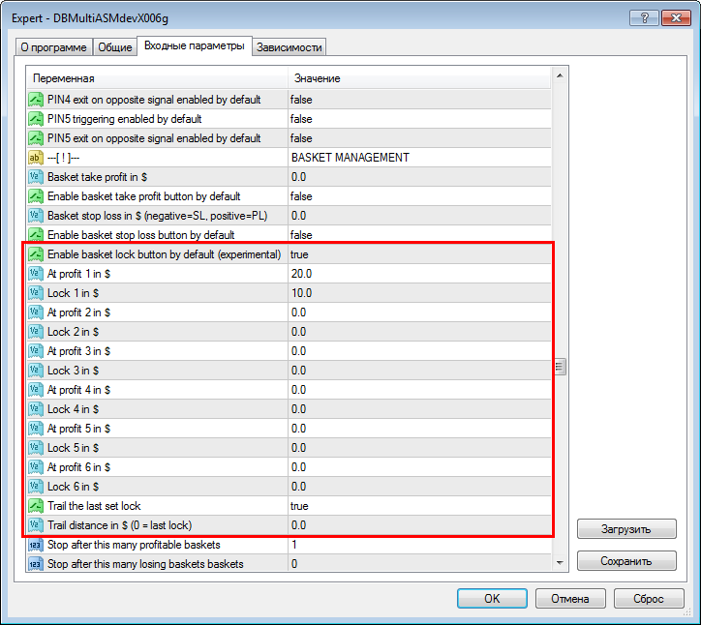The width and height of the screenshot is (701, 625).
Task: Click the icon beside Enable basket take profit button
Action: pos(36,196)
